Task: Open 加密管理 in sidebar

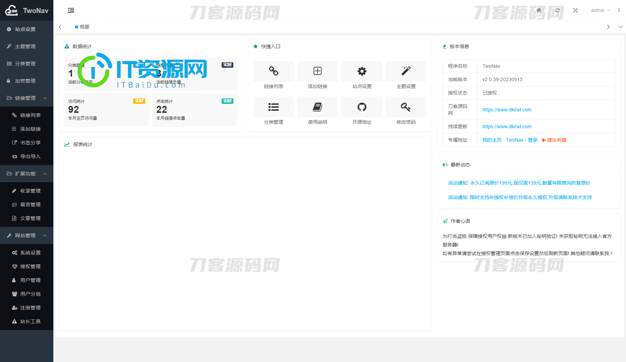Action: pos(26,81)
